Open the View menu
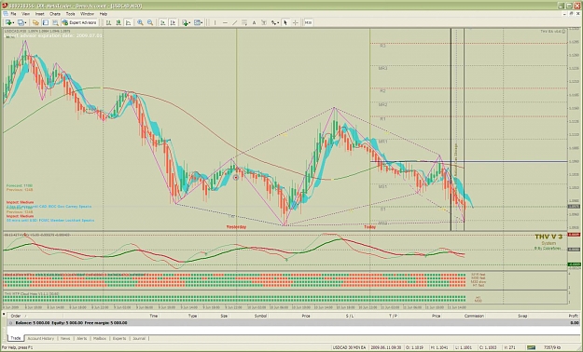The height and width of the screenshot is (352, 583). [x=26, y=14]
